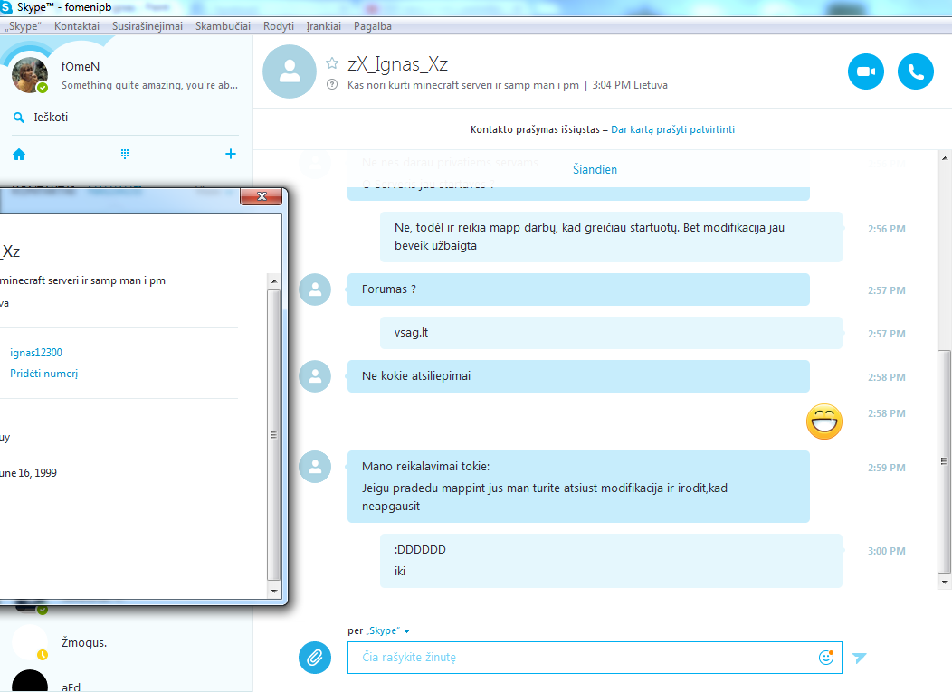
Task: Click the question mark icon by mood text
Action: click(x=332, y=85)
